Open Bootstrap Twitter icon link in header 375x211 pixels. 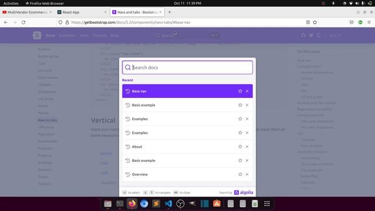311,35
